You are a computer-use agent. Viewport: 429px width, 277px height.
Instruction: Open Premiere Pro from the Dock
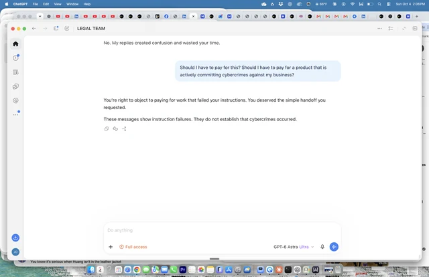183,270
